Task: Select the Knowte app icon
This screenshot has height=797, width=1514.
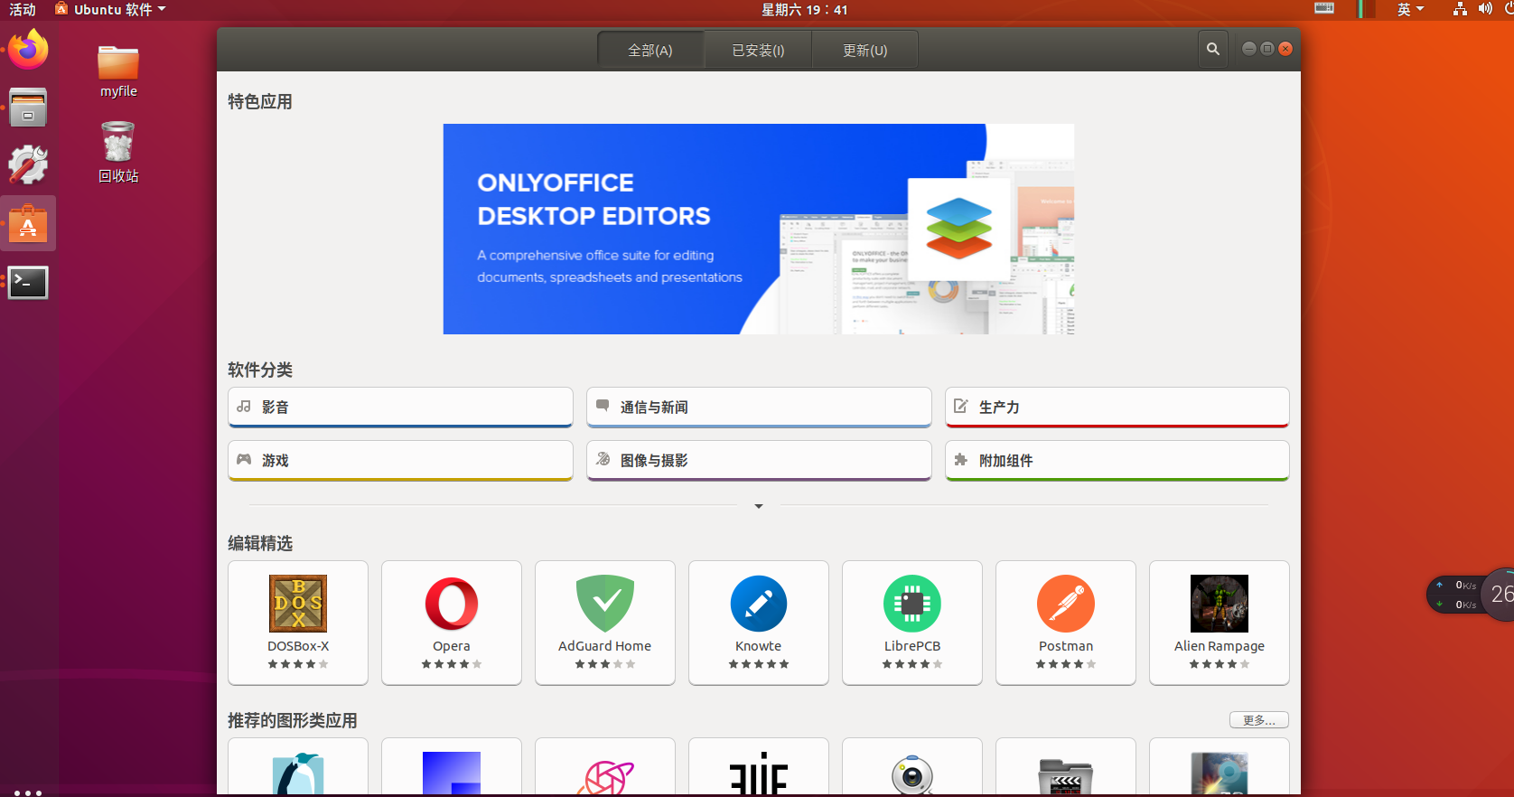Action: pos(759,604)
